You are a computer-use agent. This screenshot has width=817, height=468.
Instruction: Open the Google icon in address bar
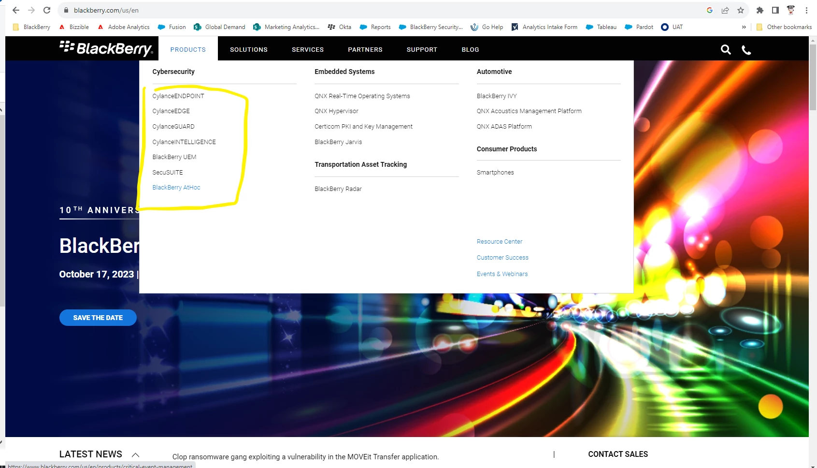tap(710, 10)
